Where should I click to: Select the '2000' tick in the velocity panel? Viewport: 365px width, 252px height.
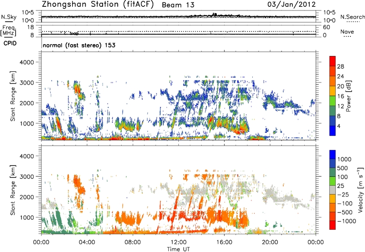26,197
